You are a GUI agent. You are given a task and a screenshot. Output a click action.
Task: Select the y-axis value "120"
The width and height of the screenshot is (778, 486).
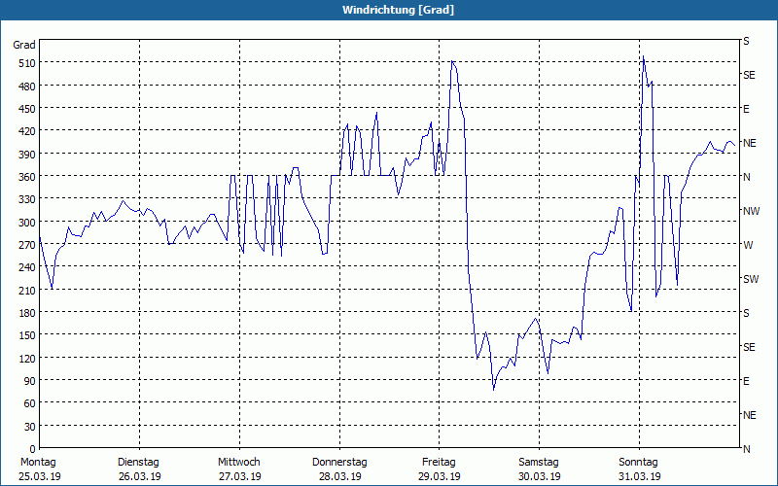tap(27, 359)
